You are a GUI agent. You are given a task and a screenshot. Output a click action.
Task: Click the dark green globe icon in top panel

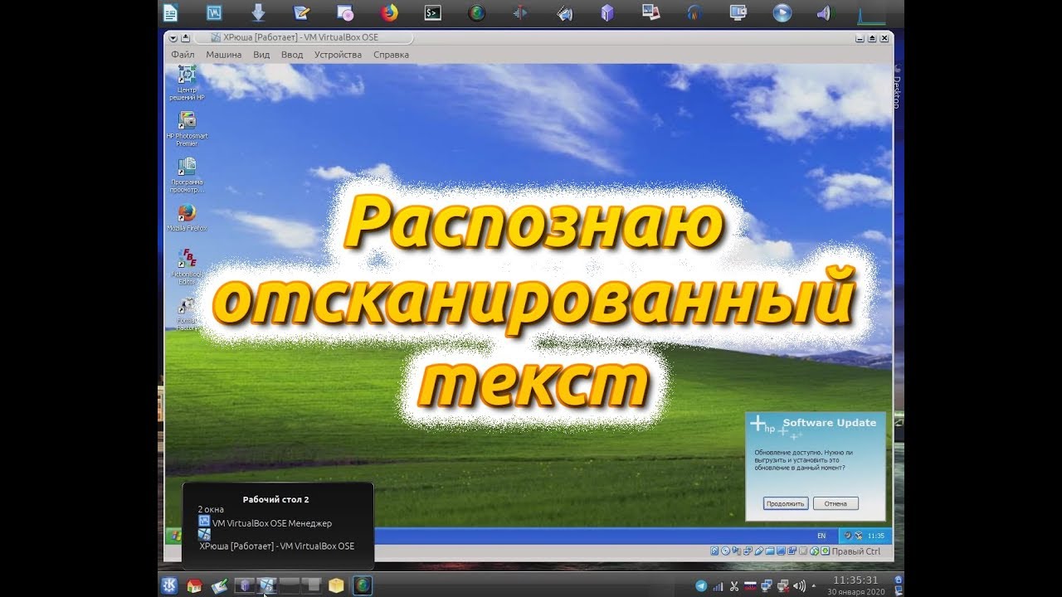click(x=476, y=12)
